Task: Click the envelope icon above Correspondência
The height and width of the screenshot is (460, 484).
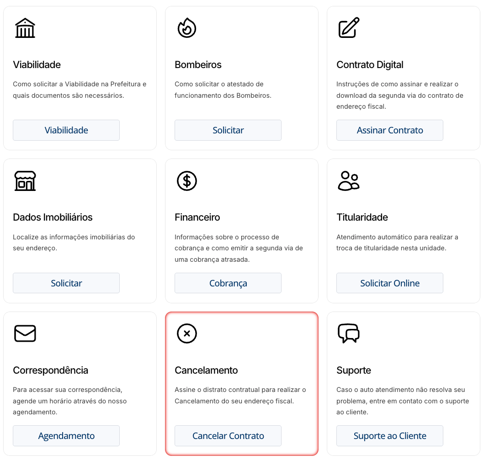Action: click(x=25, y=333)
